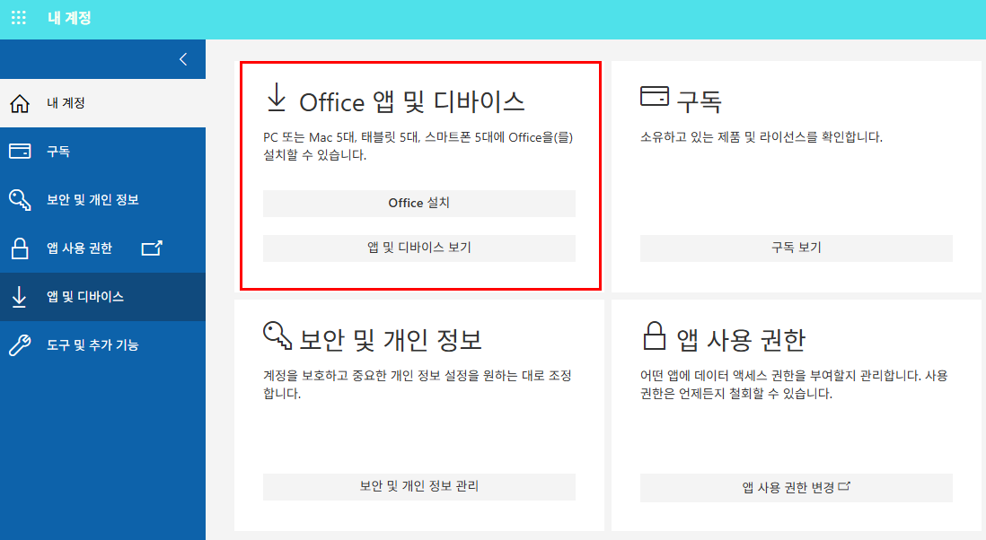Click the key icon in 보안 및 개인 정보 card
Image resolution: width=986 pixels, height=540 pixels.
pos(277,335)
